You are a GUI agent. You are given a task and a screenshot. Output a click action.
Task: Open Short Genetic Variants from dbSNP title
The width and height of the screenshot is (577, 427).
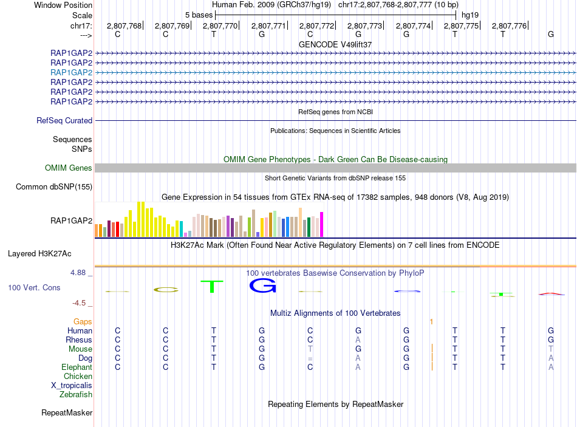[x=335, y=178]
